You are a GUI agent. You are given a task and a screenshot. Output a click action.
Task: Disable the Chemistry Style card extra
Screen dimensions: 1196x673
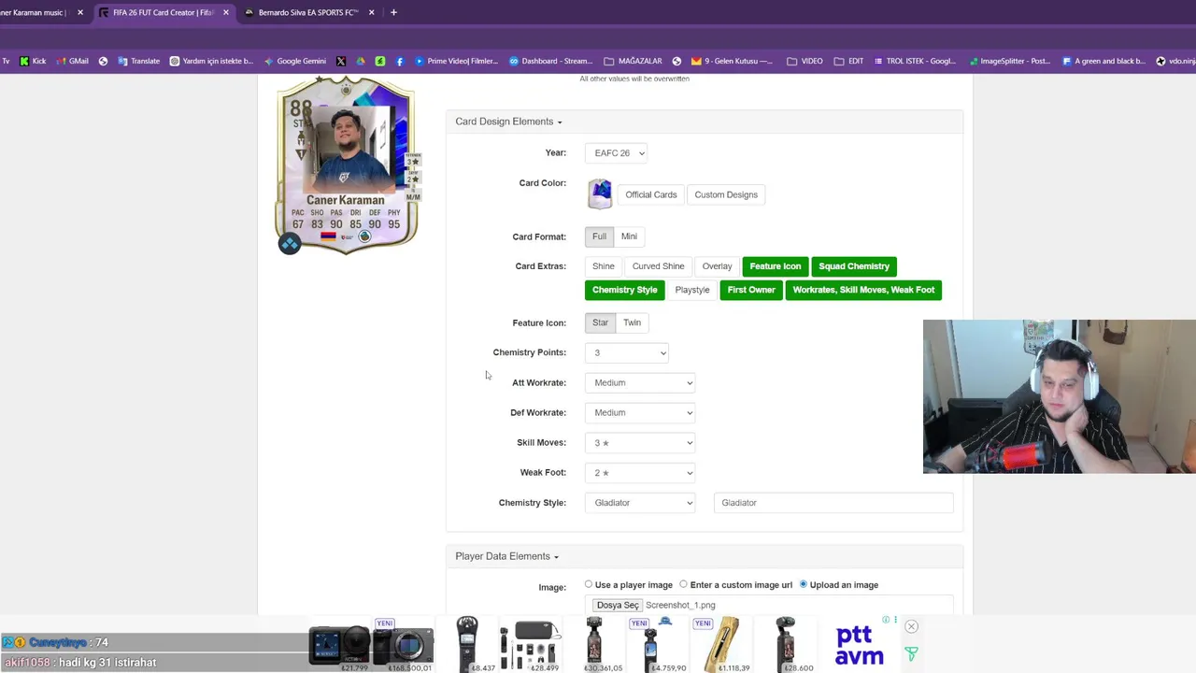(624, 290)
